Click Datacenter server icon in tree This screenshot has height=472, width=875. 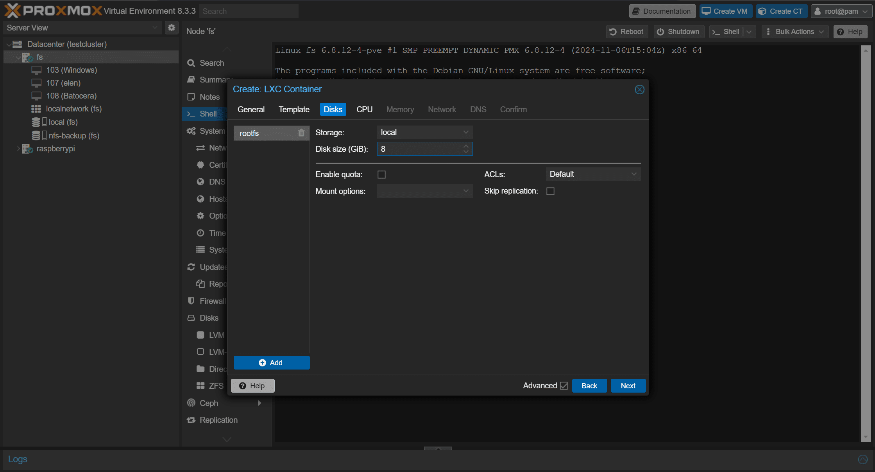point(18,44)
